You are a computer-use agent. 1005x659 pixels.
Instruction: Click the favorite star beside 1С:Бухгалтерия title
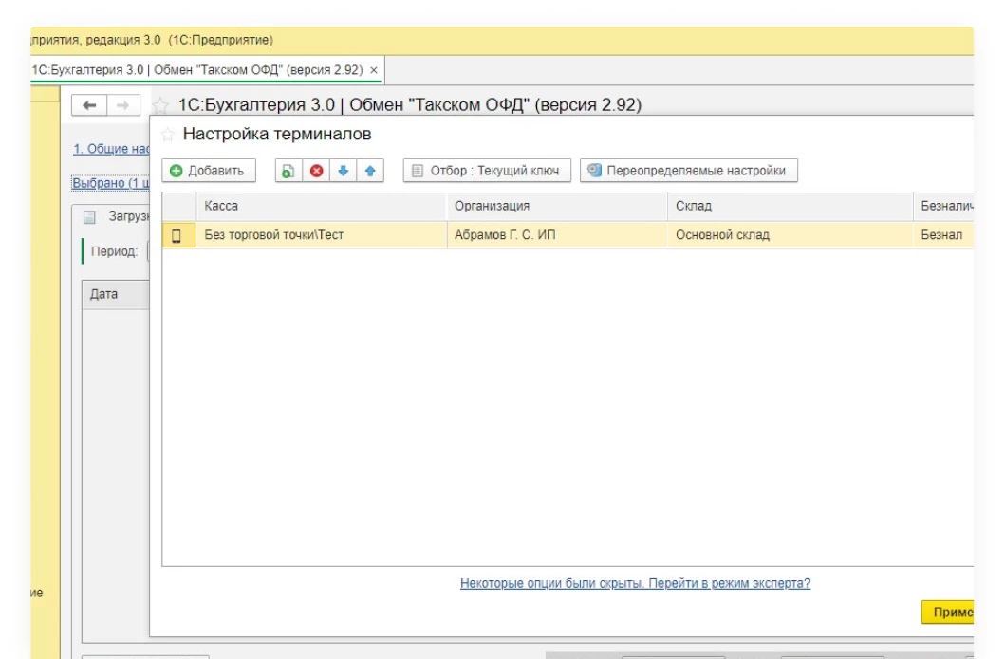click(161, 105)
